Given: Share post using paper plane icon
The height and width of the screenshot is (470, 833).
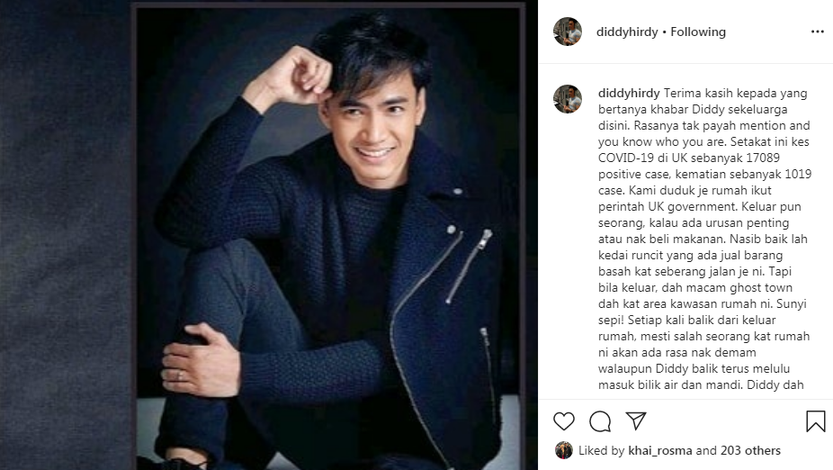Looking at the screenshot, I should (x=636, y=420).
